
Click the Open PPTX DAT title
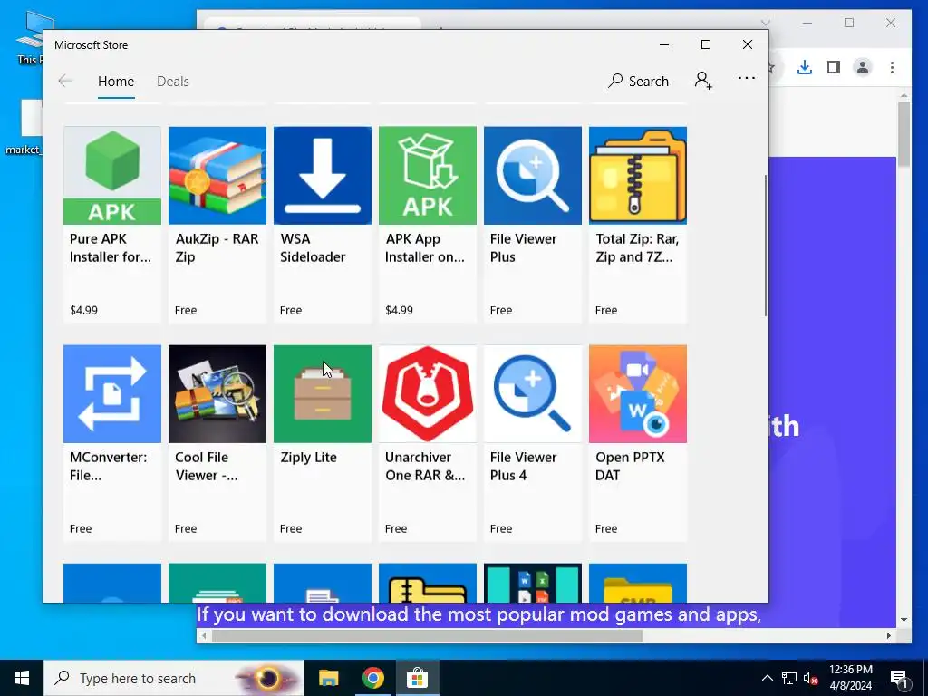coord(631,467)
